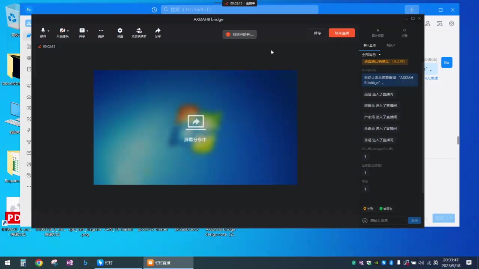Open DingTalk chat settings gear
This screenshot has width=479, height=269.
(452, 24)
